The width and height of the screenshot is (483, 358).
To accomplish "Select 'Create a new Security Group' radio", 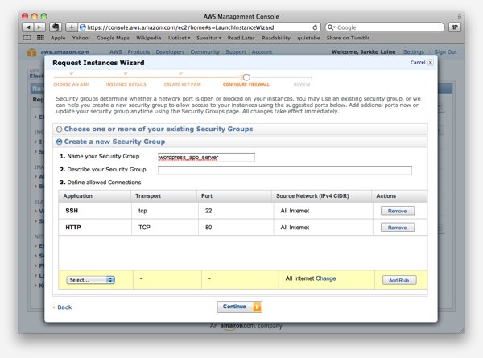I will tap(60, 142).
